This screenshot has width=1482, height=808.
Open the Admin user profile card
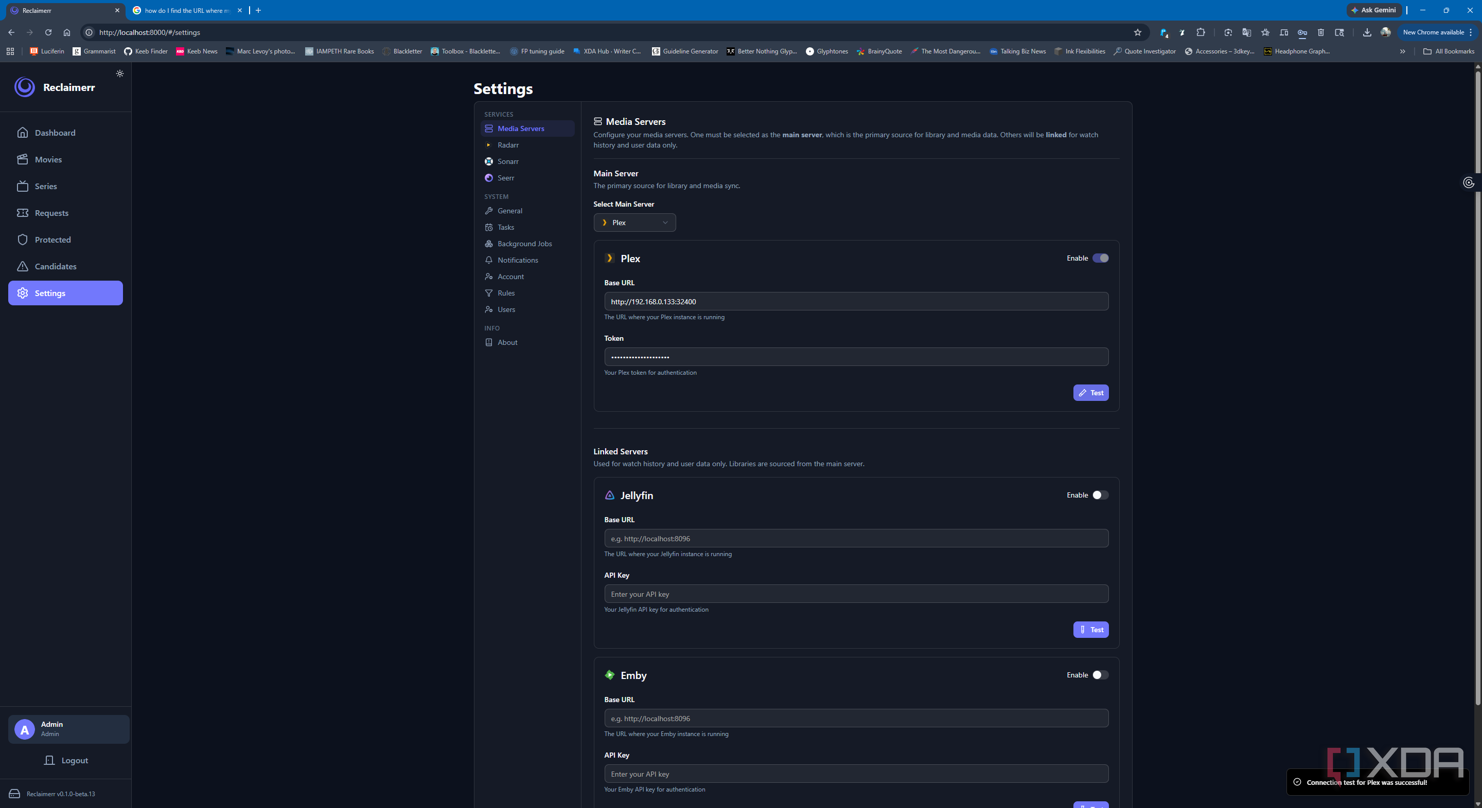point(68,729)
